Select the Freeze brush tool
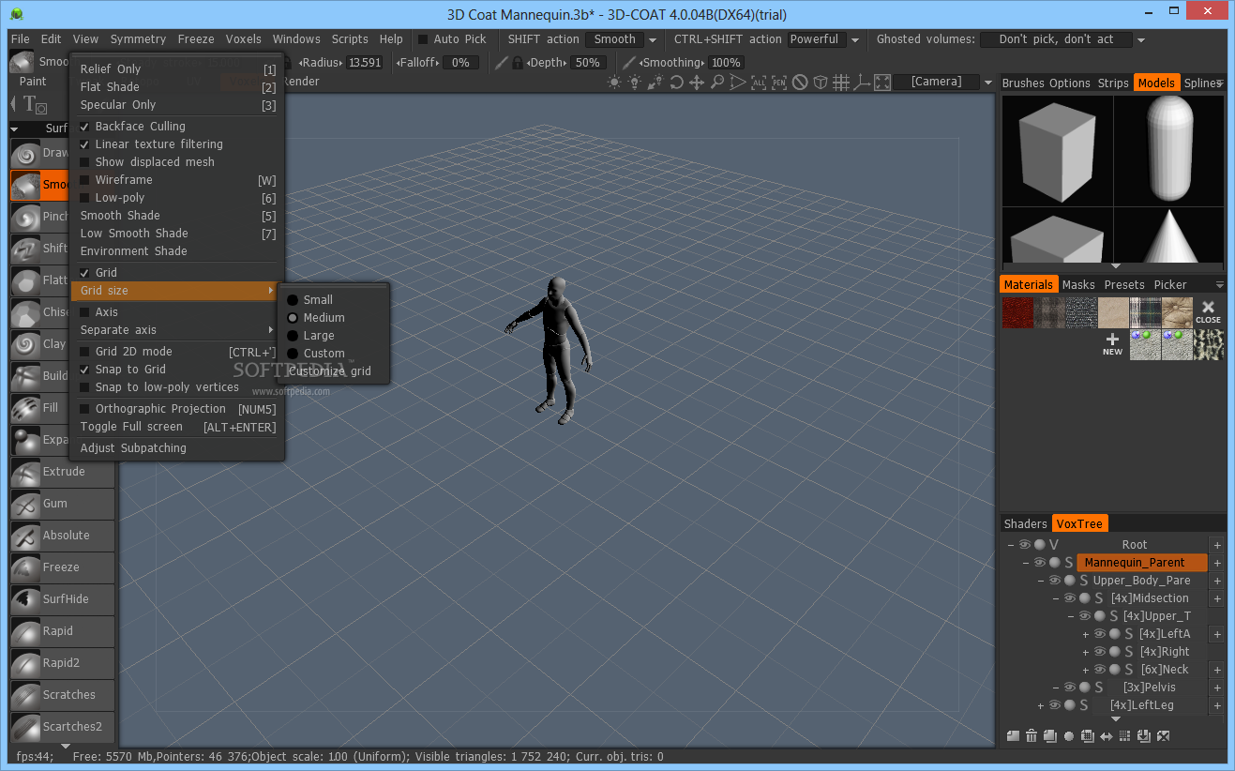The height and width of the screenshot is (771, 1235). (63, 567)
